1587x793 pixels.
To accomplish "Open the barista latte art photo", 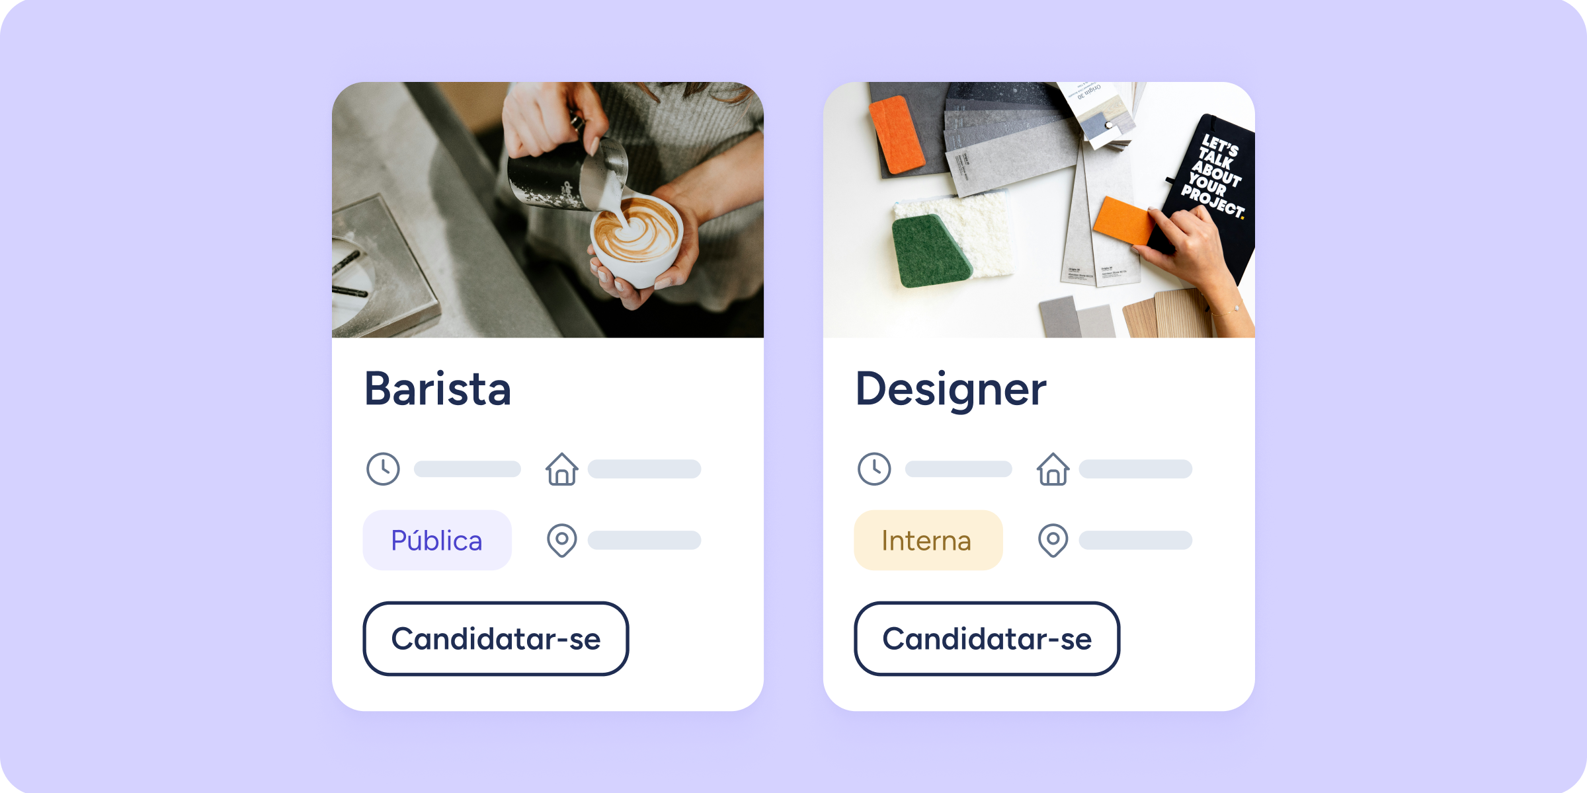I will pyautogui.click(x=548, y=209).
